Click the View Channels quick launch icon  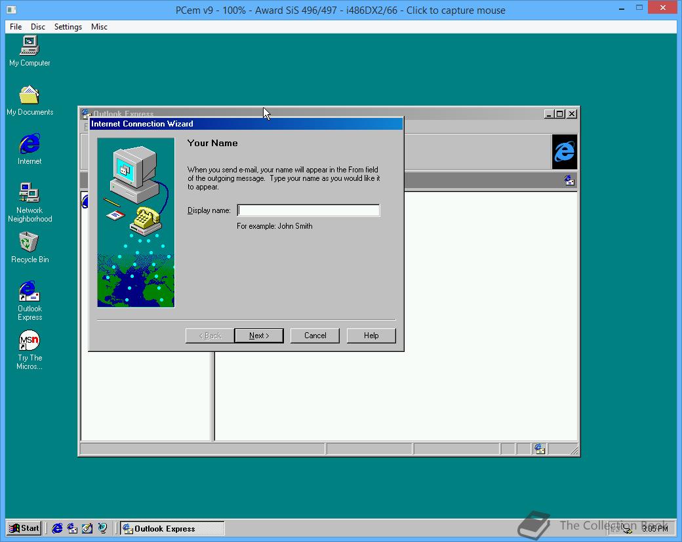point(102,528)
